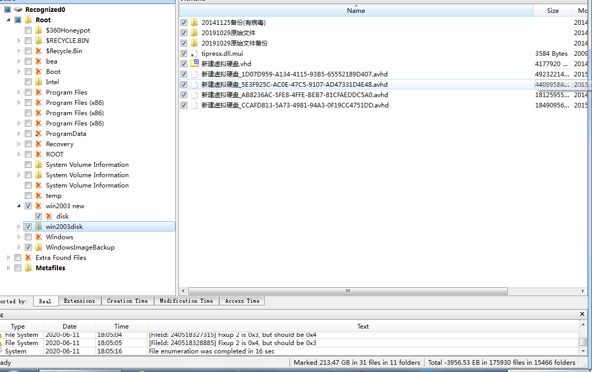592x372 pixels.
Task: Click the WindowsImageBackup folder icon
Action: pyautogui.click(x=38, y=247)
